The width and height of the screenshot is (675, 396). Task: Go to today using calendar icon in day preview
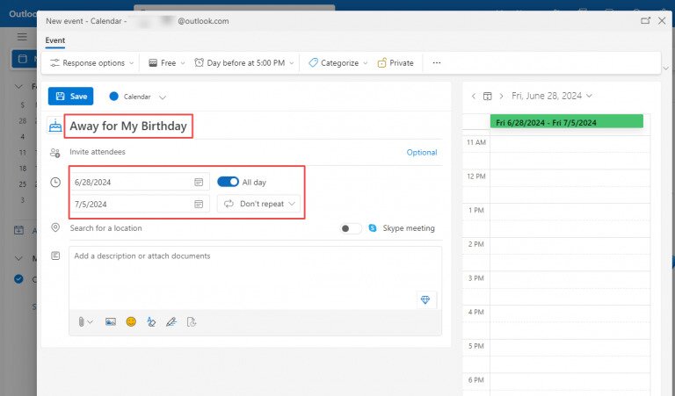pyautogui.click(x=487, y=96)
